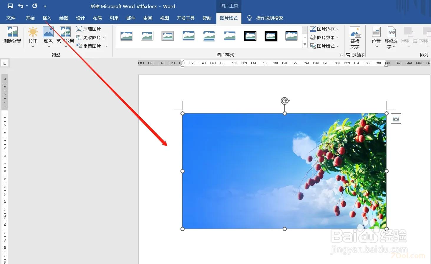This screenshot has width=431, height=264.
Task: Click 重置图片 reset picture
Action: pos(89,46)
